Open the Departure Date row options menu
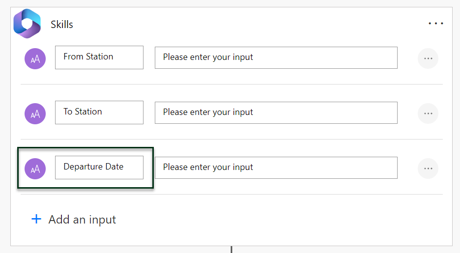 (428, 169)
